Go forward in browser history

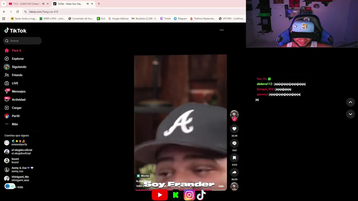[11, 12]
